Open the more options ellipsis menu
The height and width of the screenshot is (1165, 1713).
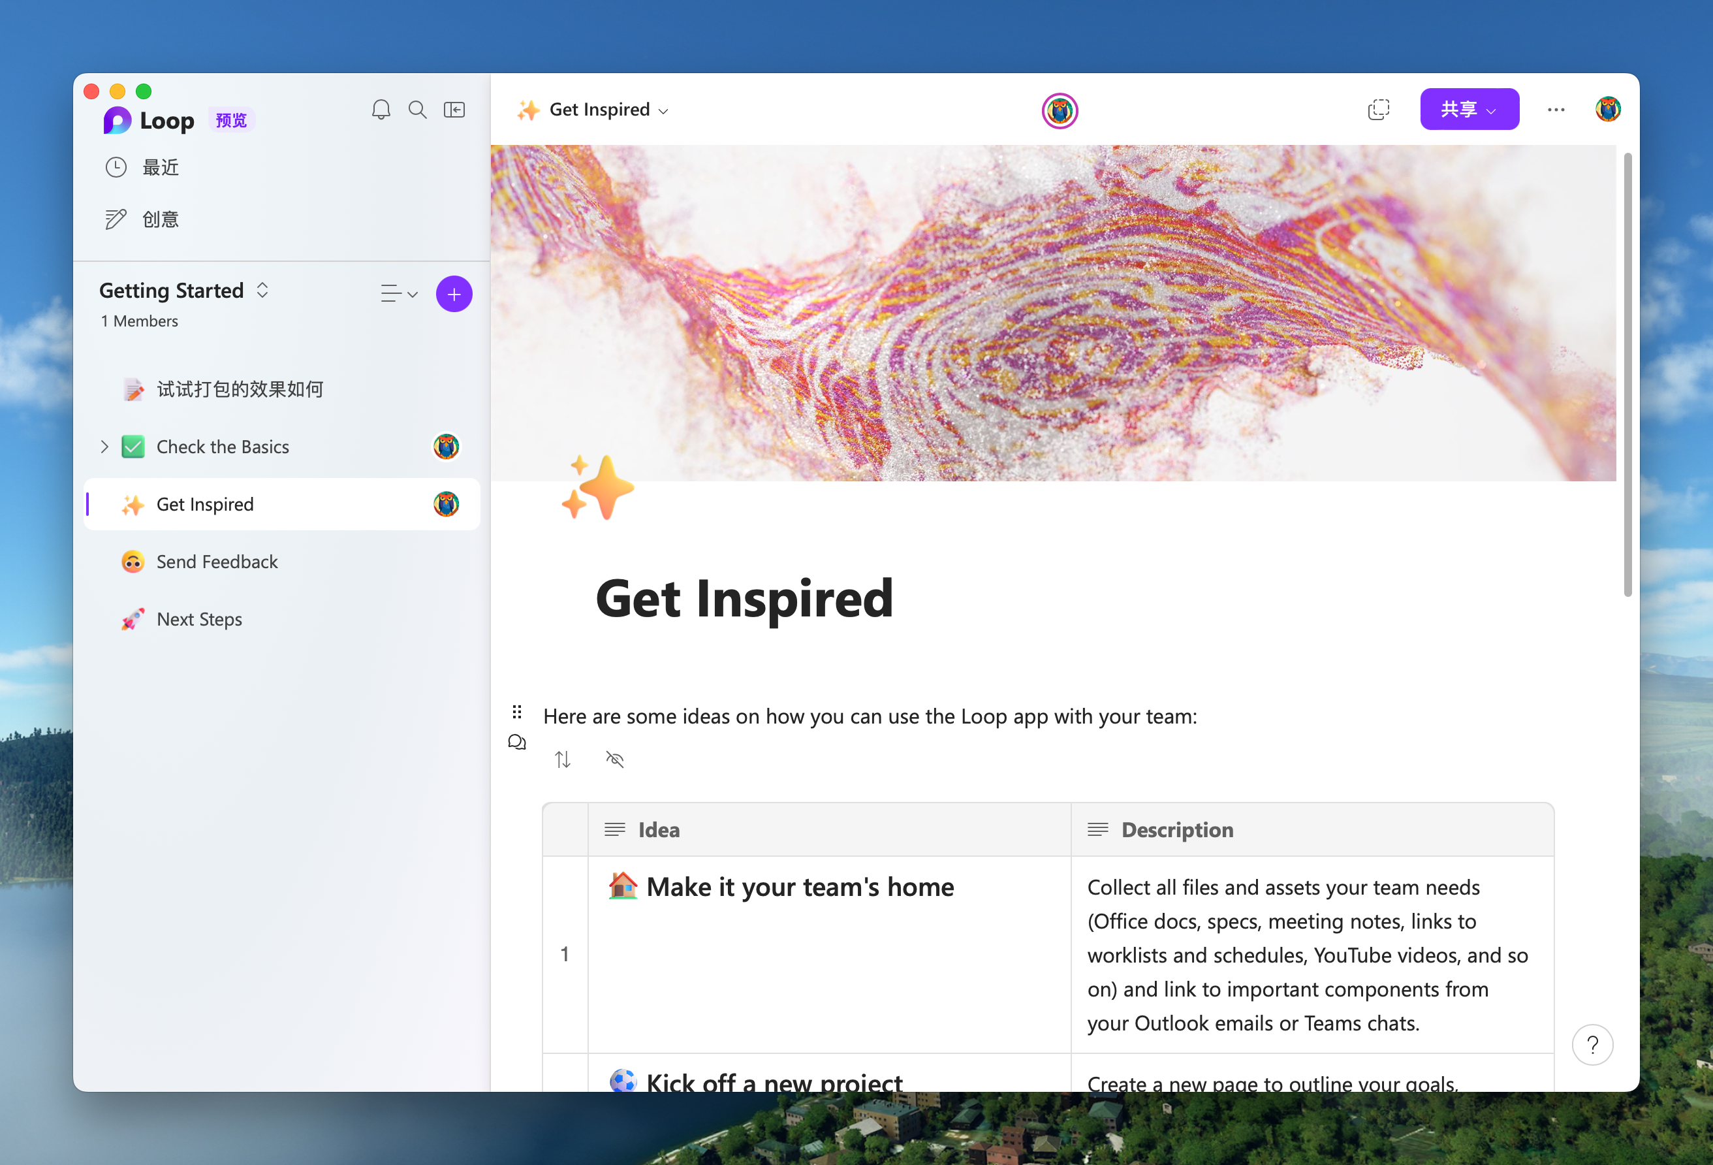(1555, 110)
